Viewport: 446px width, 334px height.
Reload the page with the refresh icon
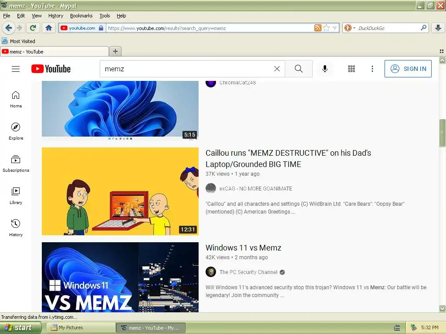pyautogui.click(x=33, y=28)
